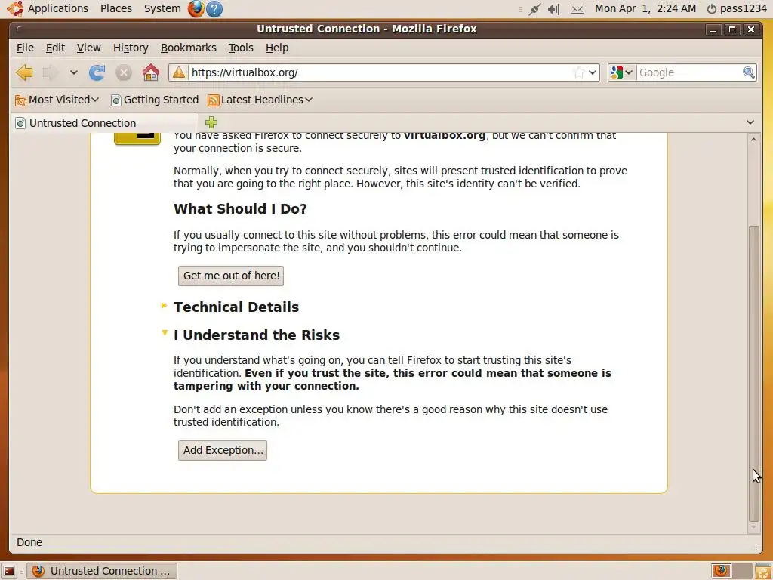This screenshot has width=773, height=580.
Task: Click the search magnifier icon
Action: pyautogui.click(x=748, y=72)
